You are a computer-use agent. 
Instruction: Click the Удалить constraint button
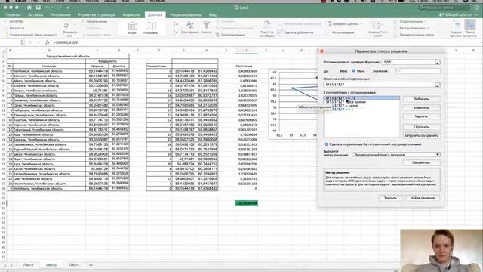[421, 116]
